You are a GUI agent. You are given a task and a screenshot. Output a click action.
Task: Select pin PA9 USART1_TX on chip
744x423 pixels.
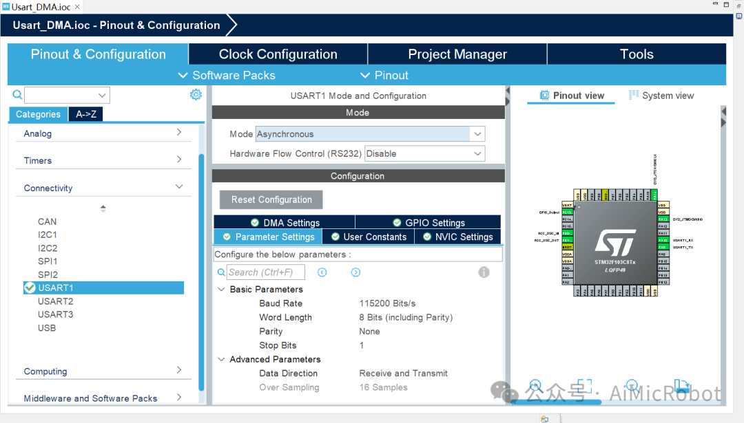[x=663, y=247]
